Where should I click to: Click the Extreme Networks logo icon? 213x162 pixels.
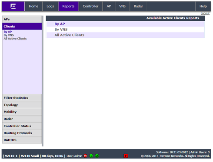click(x=13, y=6)
